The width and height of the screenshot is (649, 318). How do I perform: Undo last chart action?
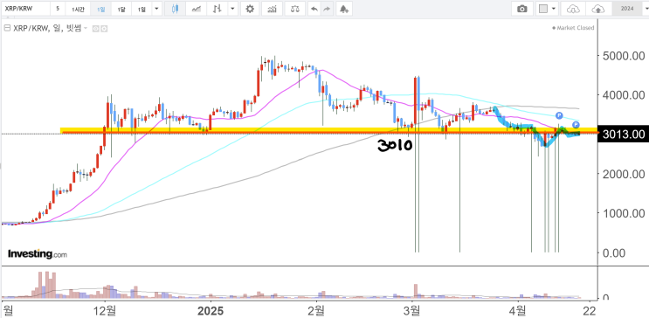pos(314,9)
